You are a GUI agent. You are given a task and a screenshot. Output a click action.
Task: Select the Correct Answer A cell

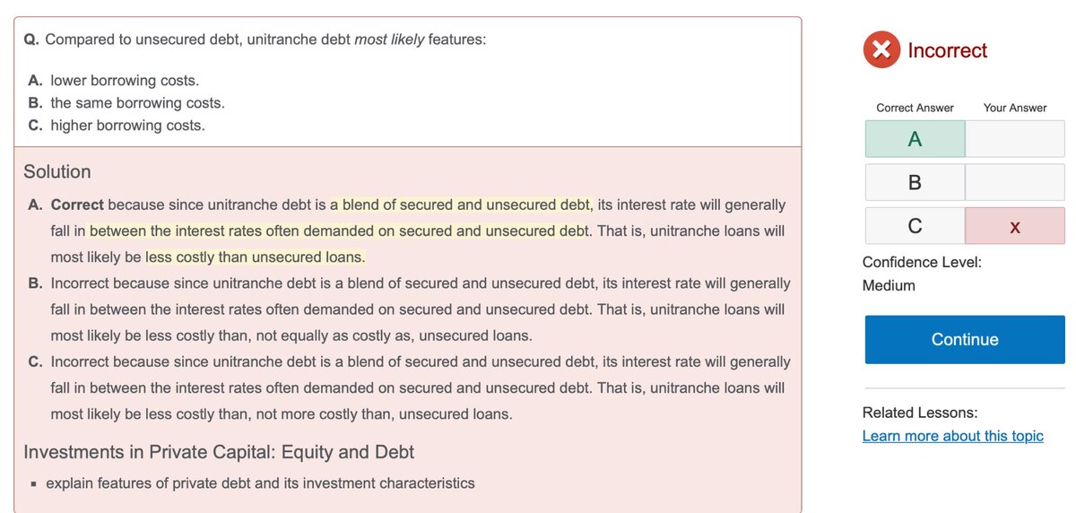pos(915,139)
